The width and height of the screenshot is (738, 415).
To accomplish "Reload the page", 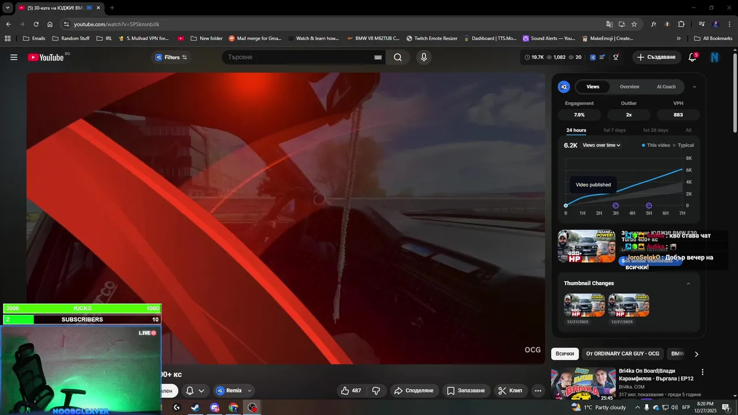I will pyautogui.click(x=36, y=24).
